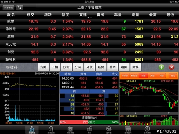The image size is (179, 134).
Task: Select the 日線 chart period
Action: (143, 76)
